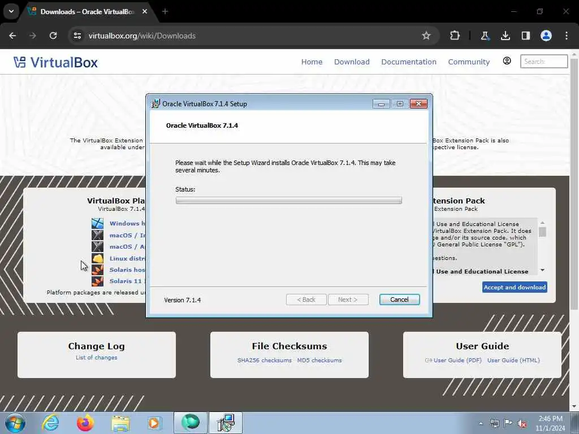Open Chrome Labs flask icon
579x434 pixels.
click(485, 36)
